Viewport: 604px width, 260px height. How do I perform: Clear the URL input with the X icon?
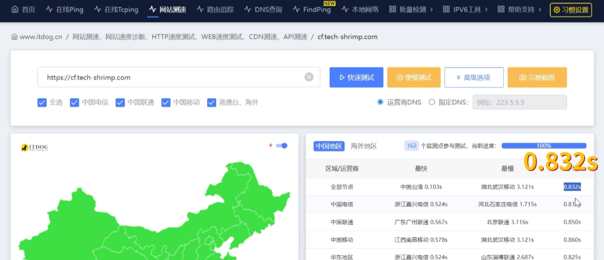click(x=309, y=77)
